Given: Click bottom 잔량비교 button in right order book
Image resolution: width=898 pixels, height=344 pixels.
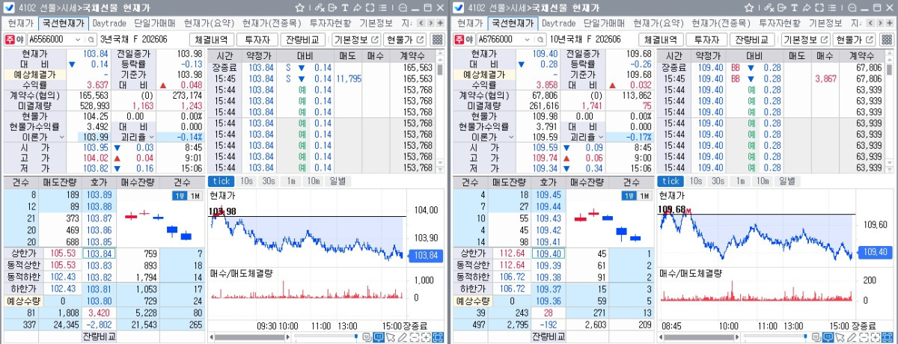Looking at the screenshot, I should pyautogui.click(x=550, y=337).
